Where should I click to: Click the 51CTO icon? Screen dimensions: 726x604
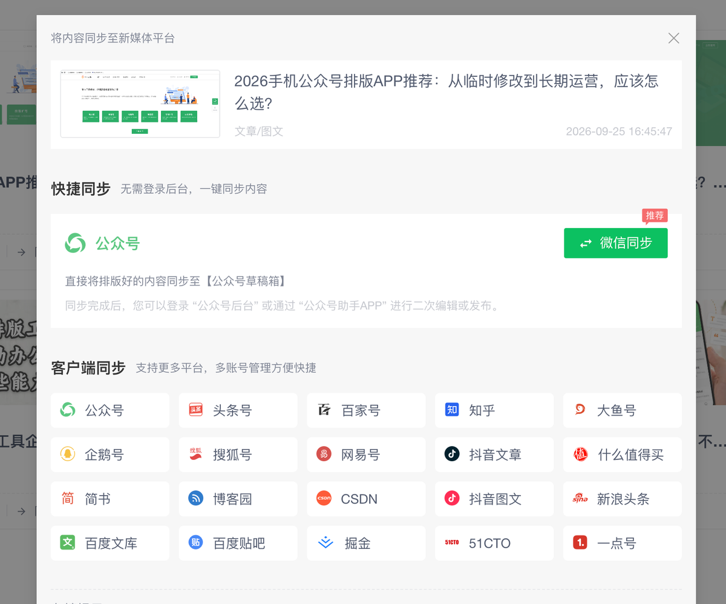pos(452,543)
